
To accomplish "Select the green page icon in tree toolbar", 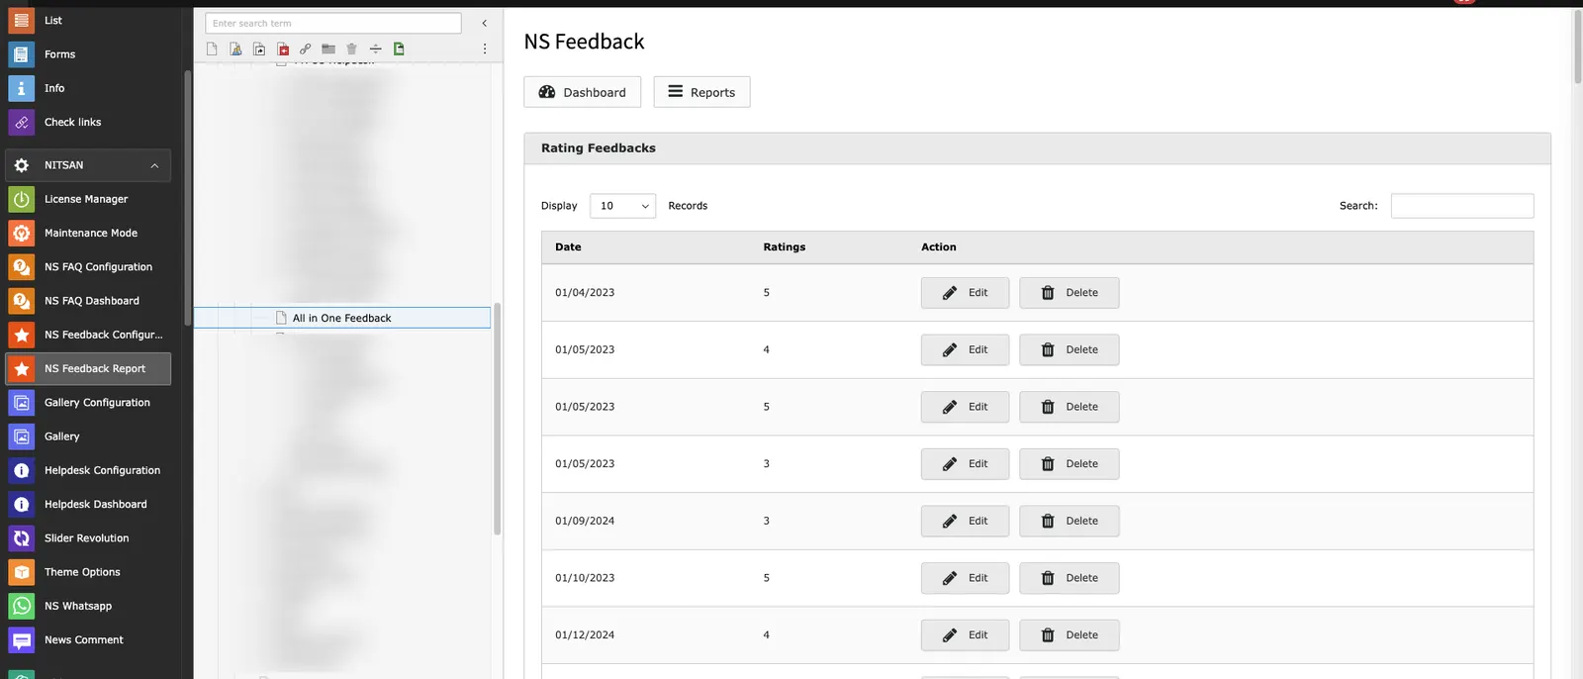I will pyautogui.click(x=399, y=48).
